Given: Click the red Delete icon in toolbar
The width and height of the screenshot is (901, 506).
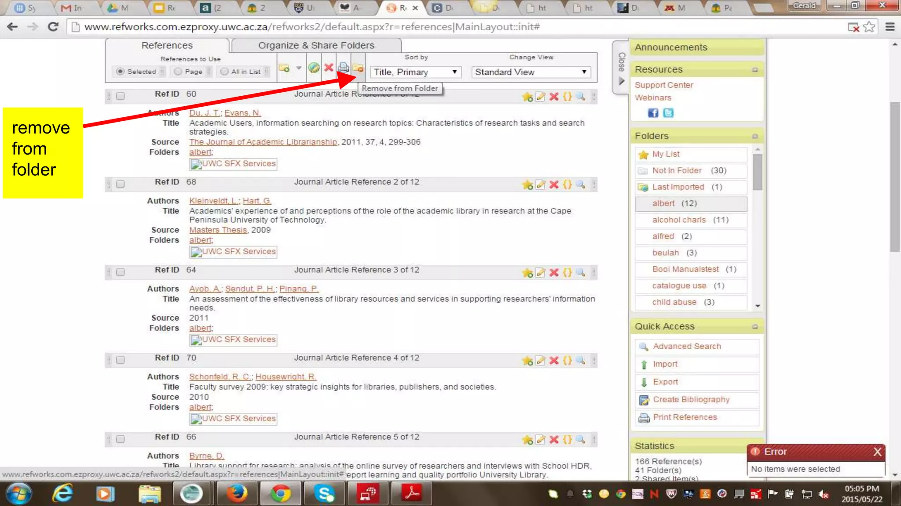Looking at the screenshot, I should [329, 68].
